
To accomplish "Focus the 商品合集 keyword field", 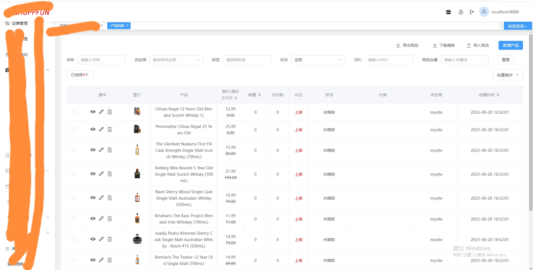I will (x=465, y=60).
